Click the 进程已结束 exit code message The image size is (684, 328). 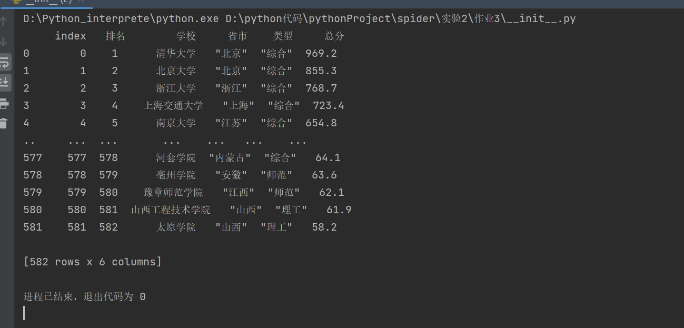(84, 297)
